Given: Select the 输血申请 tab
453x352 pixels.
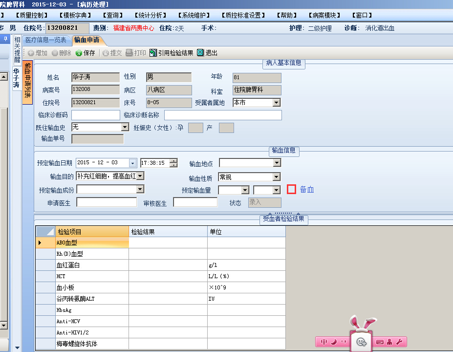Looking at the screenshot, I should point(86,40).
